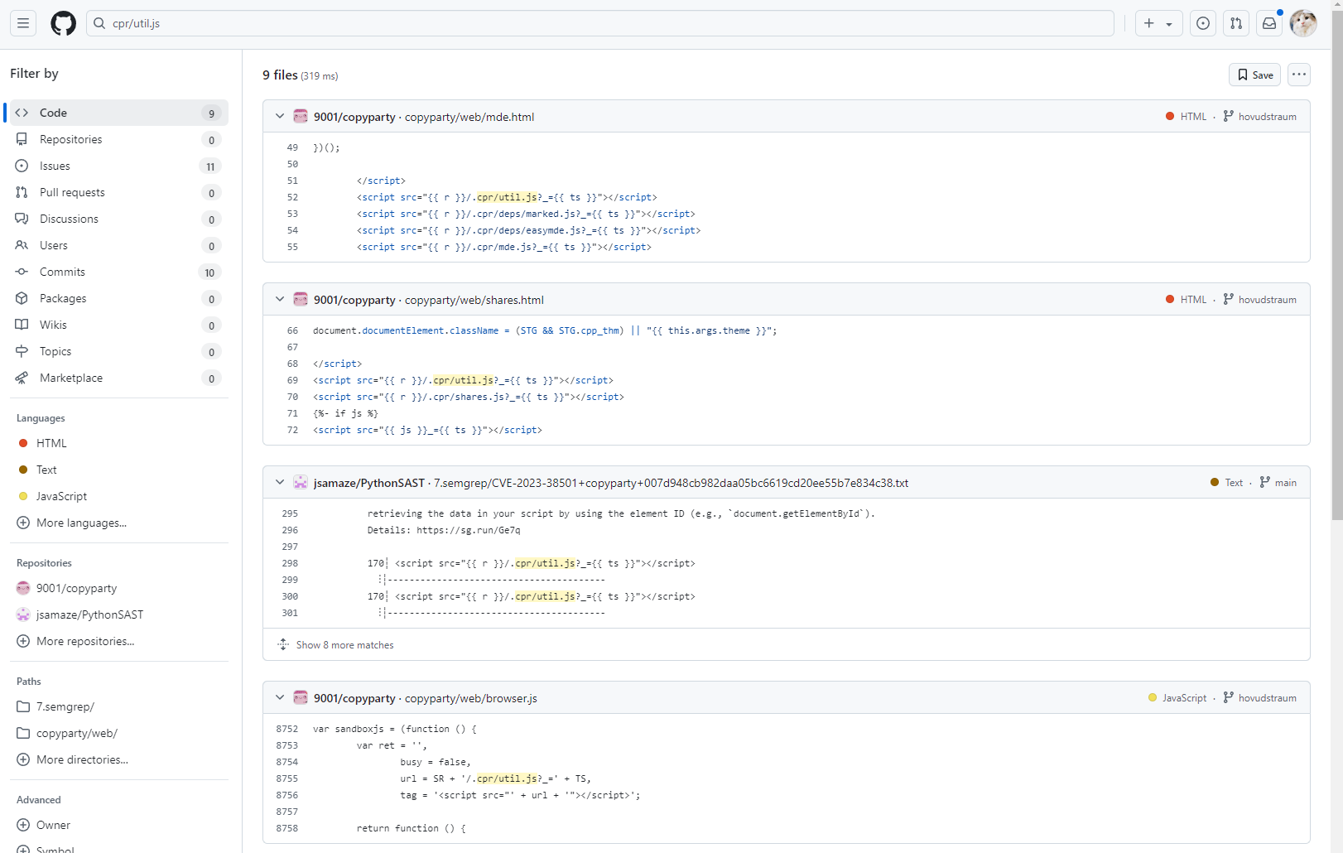
Task: Filter results by Repositories
Action: tap(118, 139)
